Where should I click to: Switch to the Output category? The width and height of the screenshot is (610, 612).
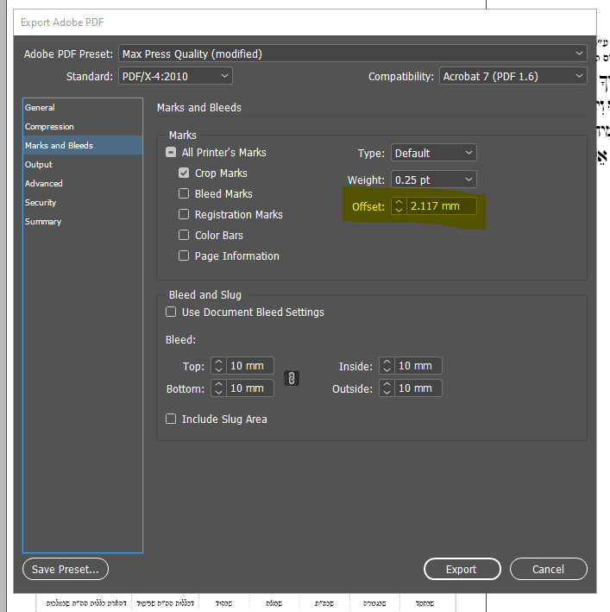39,165
